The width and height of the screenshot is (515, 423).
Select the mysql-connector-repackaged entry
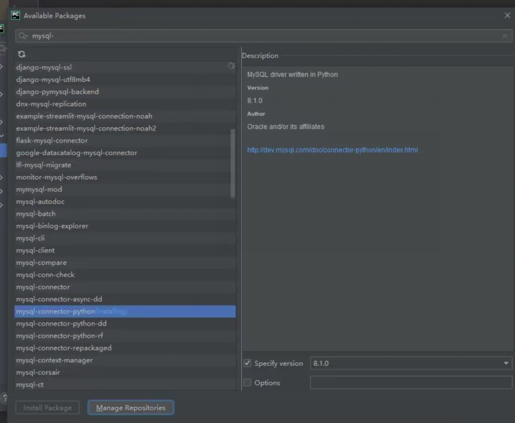(x=64, y=348)
